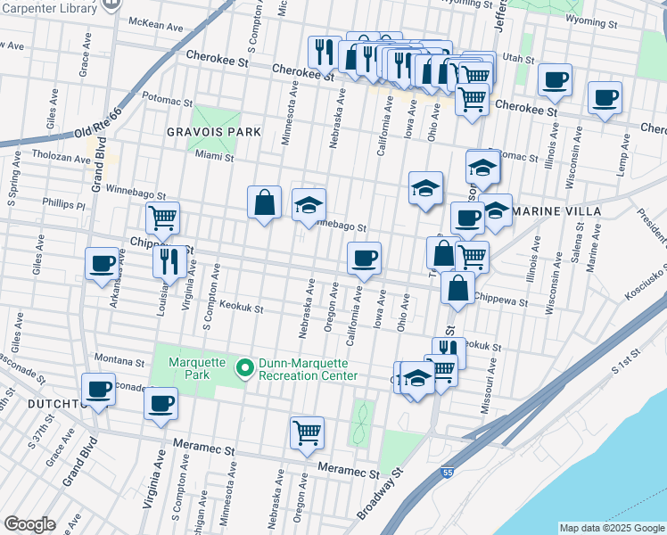Click the shopping cart marker near Louisiana Ave
Image resolution: width=667 pixels, height=535 pixels.
click(x=162, y=217)
